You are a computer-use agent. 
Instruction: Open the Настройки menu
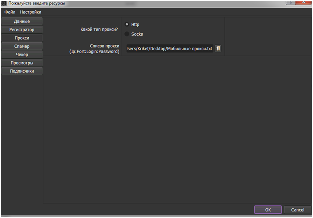click(31, 12)
